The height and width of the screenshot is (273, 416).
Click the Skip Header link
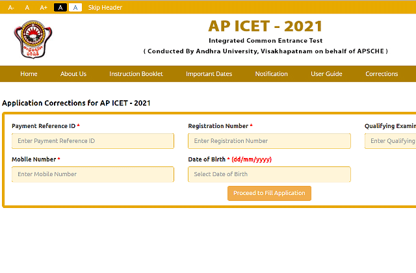105,7
